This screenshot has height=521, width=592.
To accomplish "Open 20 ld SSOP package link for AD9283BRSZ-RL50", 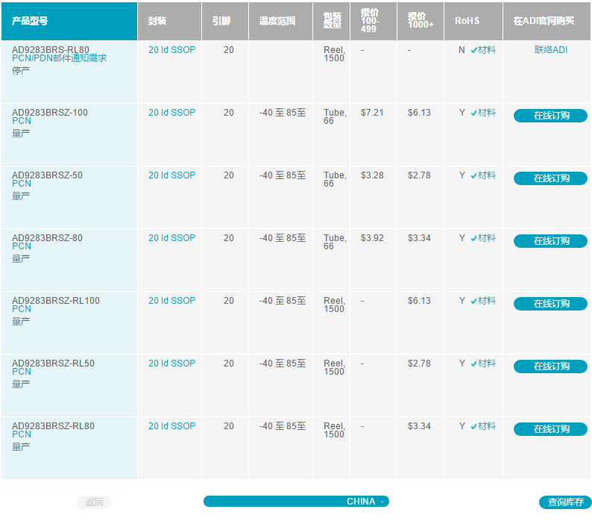I will click(x=171, y=364).
